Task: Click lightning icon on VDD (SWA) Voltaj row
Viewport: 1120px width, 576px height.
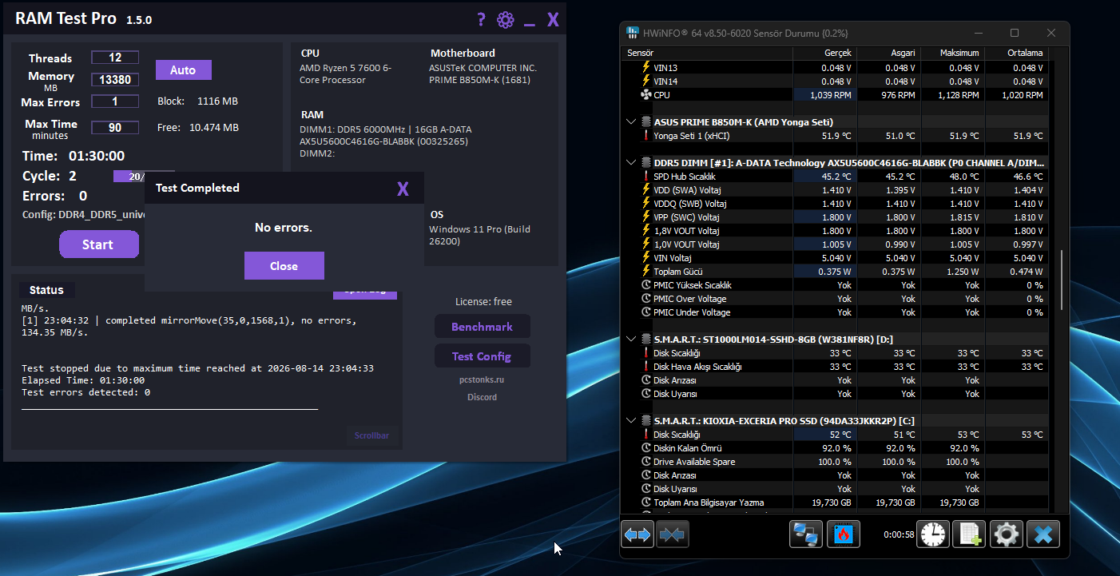Action: 646,190
